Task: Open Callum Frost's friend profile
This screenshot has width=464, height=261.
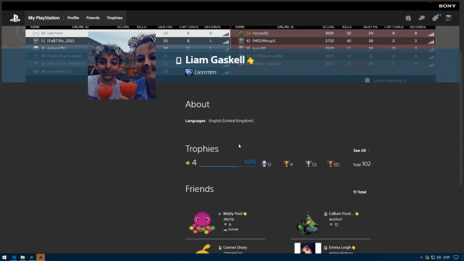Action: tap(341, 213)
